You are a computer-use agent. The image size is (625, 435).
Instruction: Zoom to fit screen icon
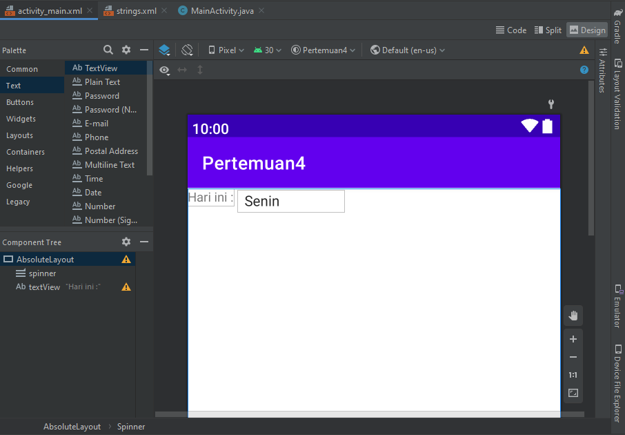(573, 393)
